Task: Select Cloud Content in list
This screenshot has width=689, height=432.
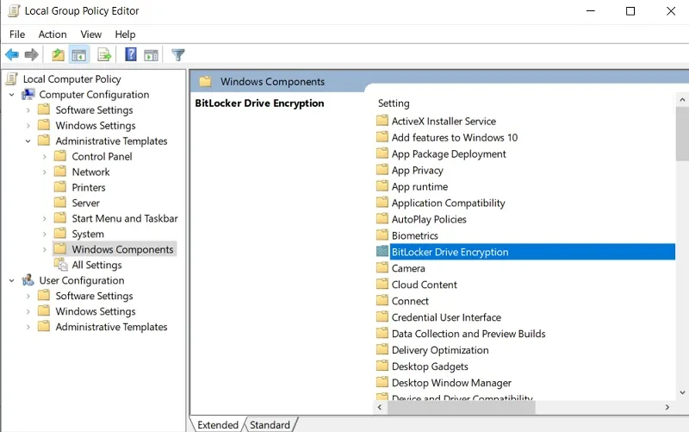Action: click(425, 285)
